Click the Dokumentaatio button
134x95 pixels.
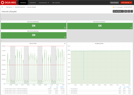coord(114,3)
